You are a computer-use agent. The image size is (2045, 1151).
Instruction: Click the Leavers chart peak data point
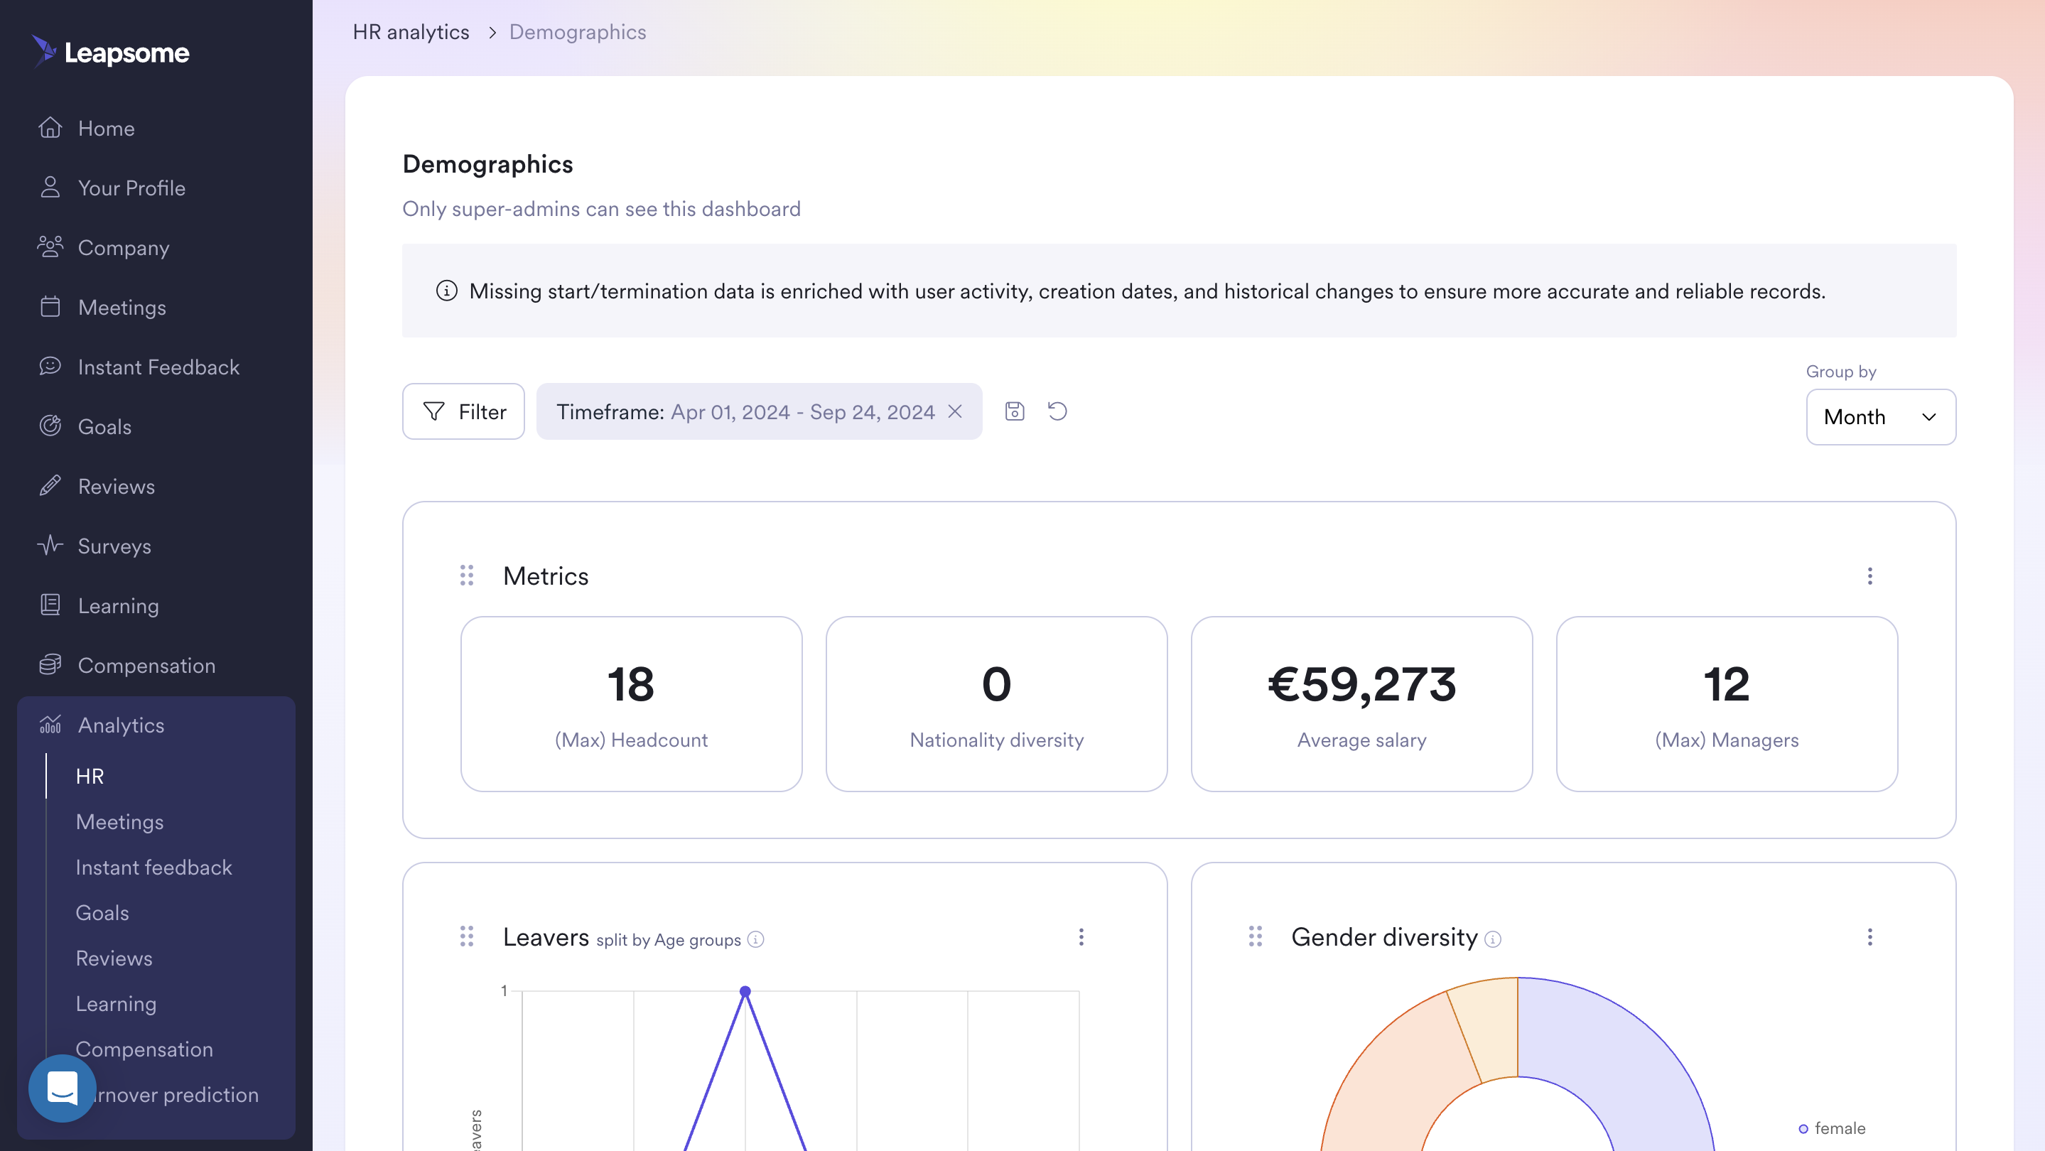(x=745, y=991)
